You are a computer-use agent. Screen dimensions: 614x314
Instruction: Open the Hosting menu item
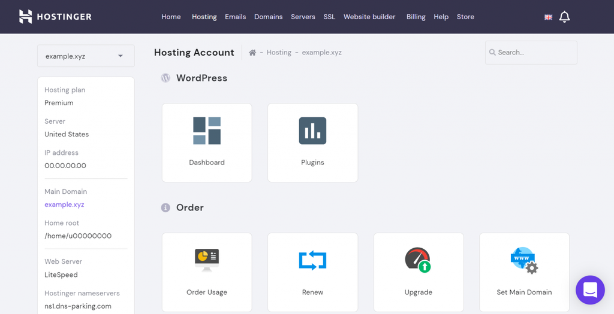click(x=204, y=17)
